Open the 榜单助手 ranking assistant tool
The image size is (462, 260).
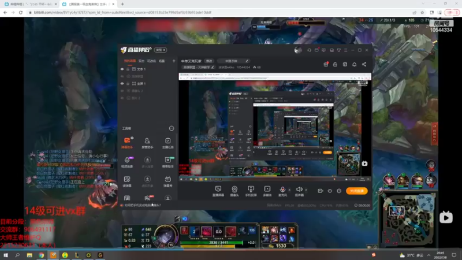click(x=167, y=162)
